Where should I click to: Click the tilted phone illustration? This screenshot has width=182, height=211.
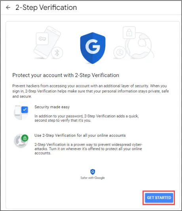pyautogui.click(x=47, y=42)
